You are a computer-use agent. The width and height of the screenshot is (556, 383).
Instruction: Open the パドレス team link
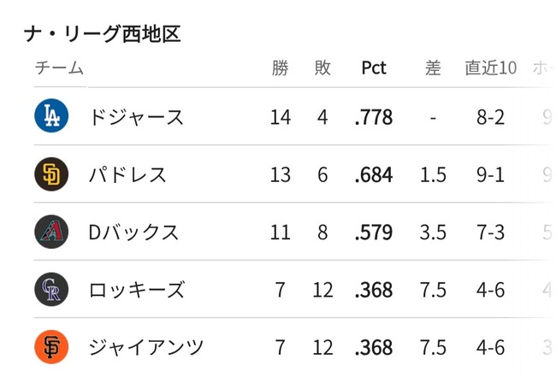pos(127,174)
